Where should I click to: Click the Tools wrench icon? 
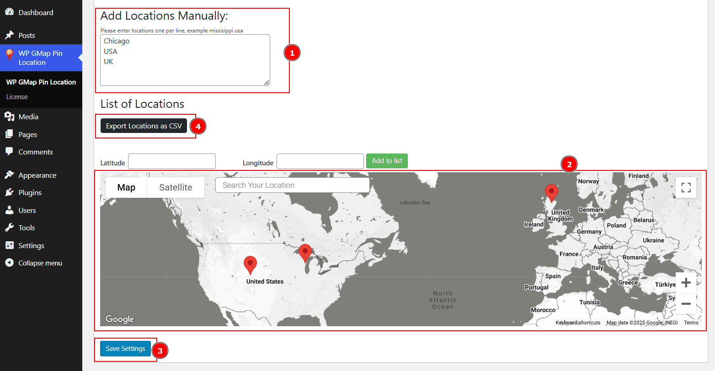(x=9, y=228)
